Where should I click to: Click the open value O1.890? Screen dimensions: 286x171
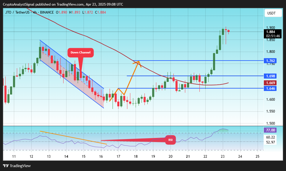pyautogui.click(x=61, y=12)
